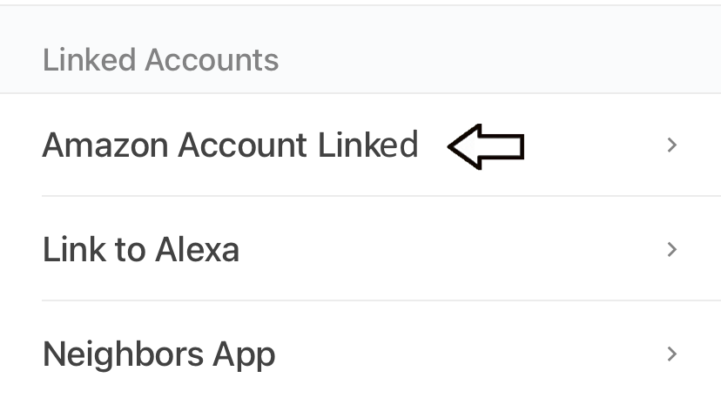Open the Link to Alexa row
Image resolution: width=721 pixels, height=398 pixels.
click(x=140, y=250)
